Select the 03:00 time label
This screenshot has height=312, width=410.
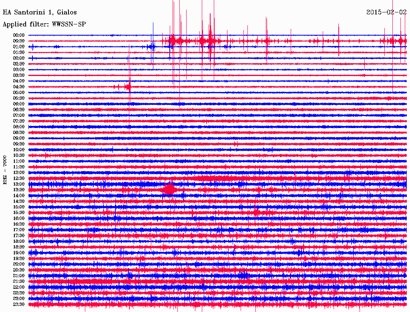point(19,70)
